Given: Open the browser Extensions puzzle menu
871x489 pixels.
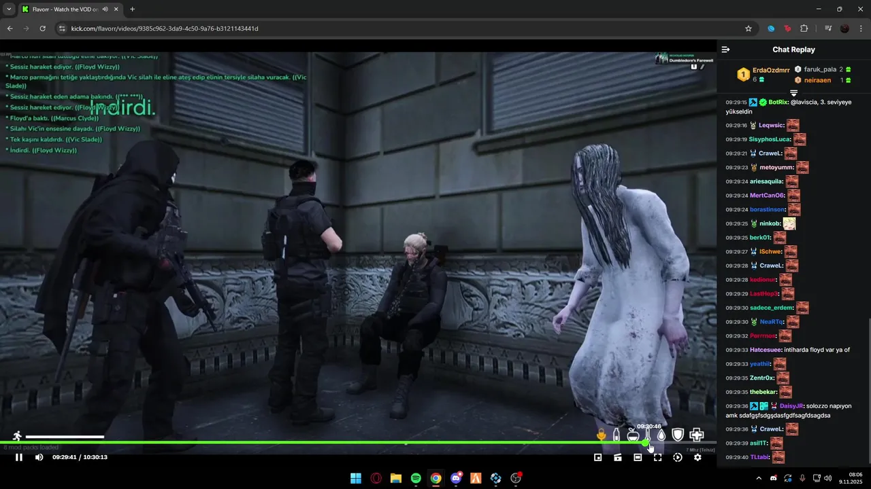Looking at the screenshot, I should (804, 29).
